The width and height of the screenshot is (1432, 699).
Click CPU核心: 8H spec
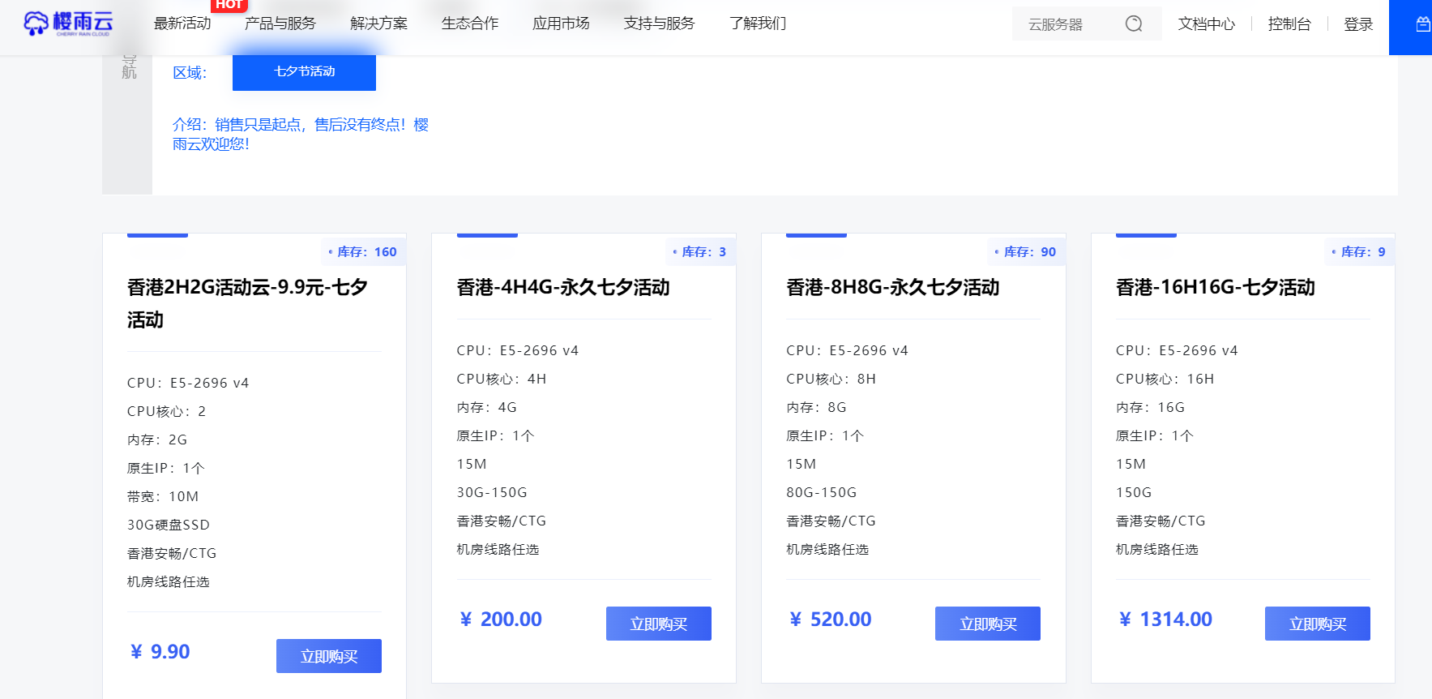point(831,379)
